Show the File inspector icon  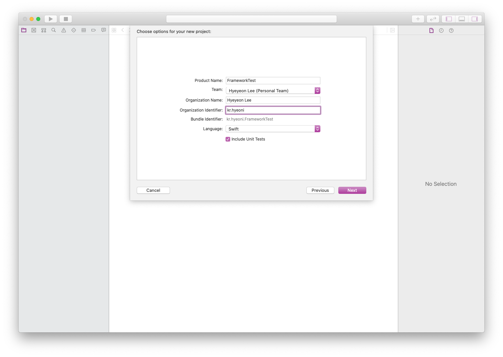click(431, 30)
